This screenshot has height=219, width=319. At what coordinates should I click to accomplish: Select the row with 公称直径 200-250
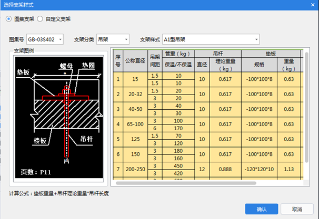click(136, 168)
